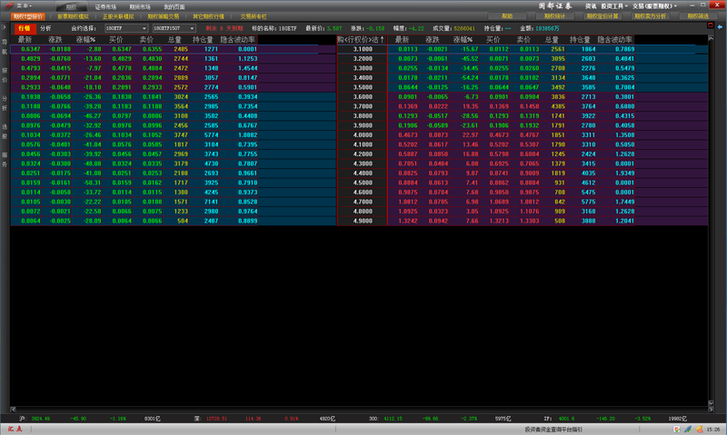Click the blue back arrow icon at right edge
The height and width of the screenshot is (435, 727).
(x=721, y=28)
